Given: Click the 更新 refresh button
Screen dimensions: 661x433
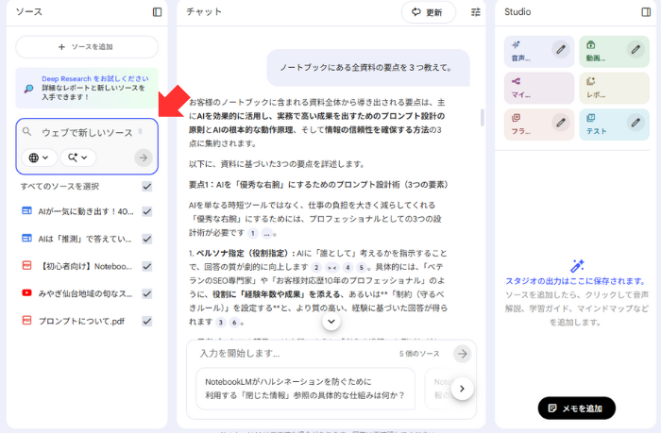Looking at the screenshot, I should point(429,12).
